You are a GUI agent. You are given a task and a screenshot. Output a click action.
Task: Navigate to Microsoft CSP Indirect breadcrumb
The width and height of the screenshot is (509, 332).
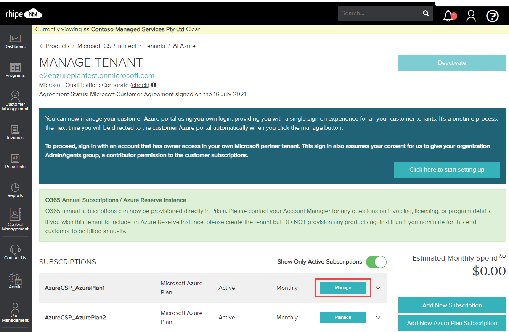click(x=107, y=46)
